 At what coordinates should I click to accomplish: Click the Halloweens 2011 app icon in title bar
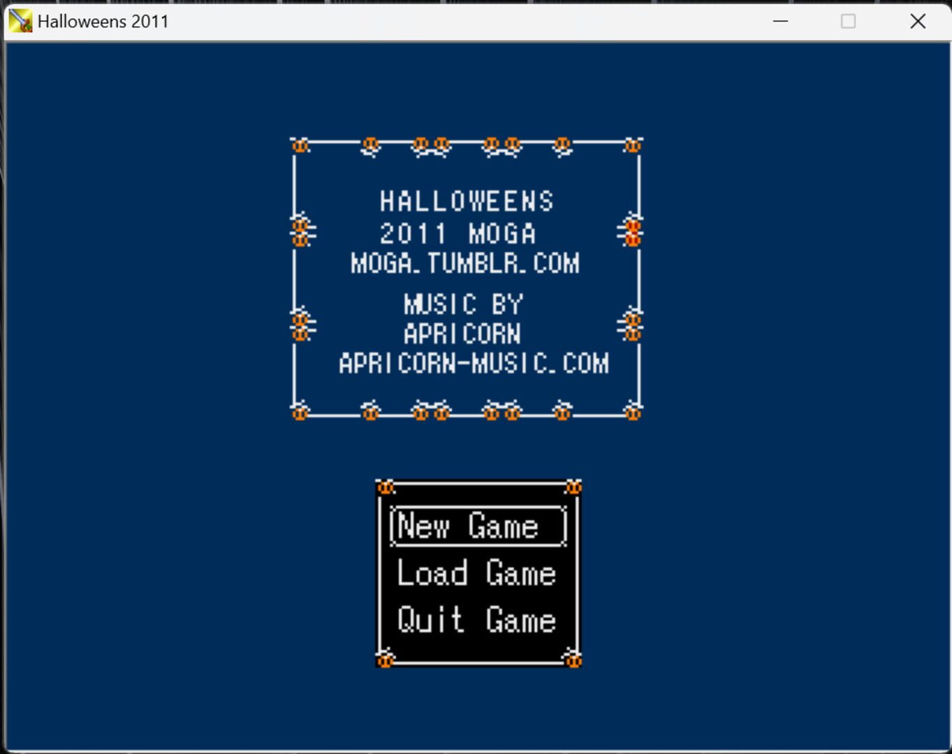pyautogui.click(x=20, y=21)
